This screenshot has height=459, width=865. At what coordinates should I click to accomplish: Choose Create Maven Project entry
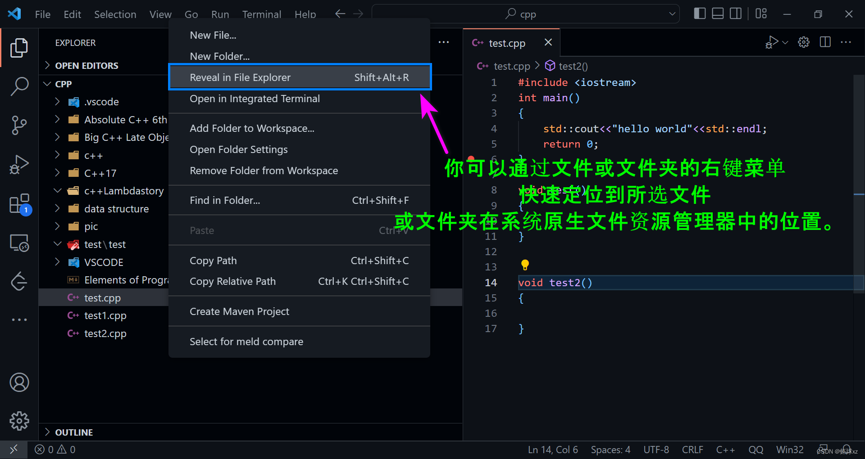[x=300, y=311]
